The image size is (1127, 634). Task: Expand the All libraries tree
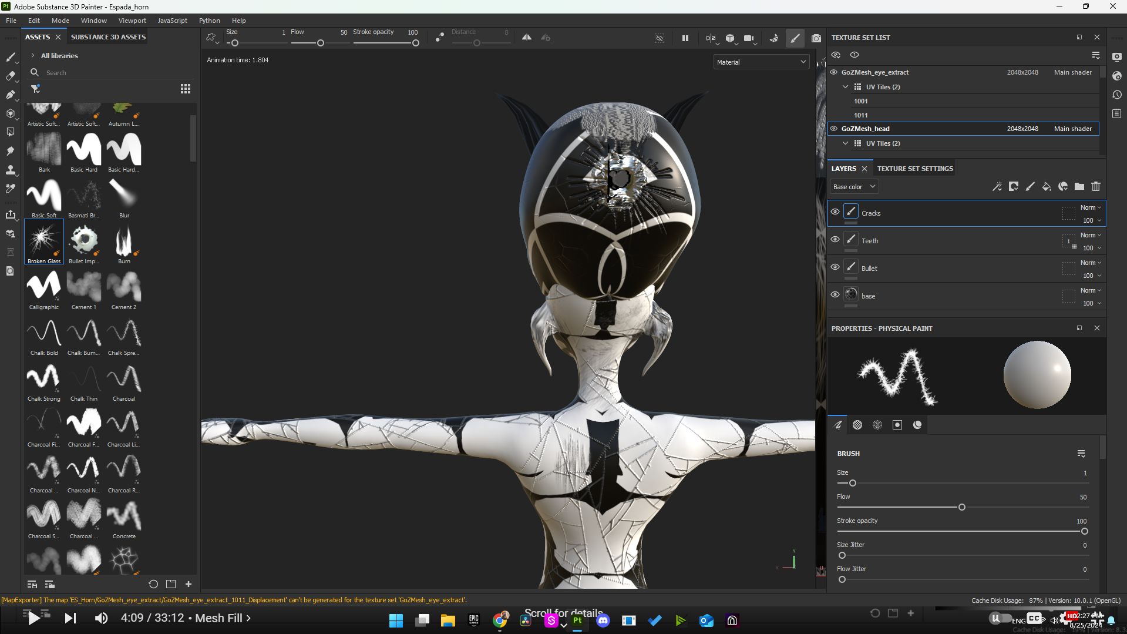coord(33,56)
